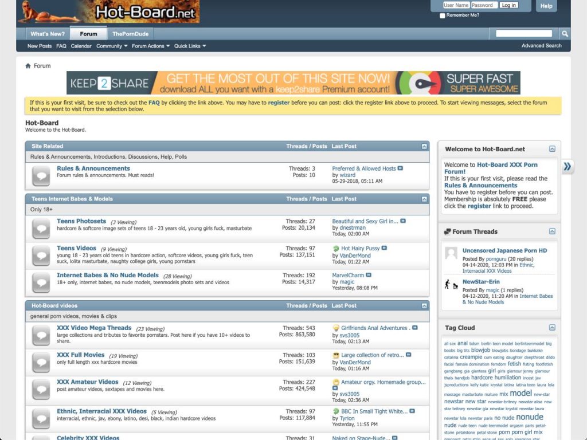Click the blank avatar beside Uncensored Japanese thread
This screenshot has height=440, width=587.
pos(451,254)
